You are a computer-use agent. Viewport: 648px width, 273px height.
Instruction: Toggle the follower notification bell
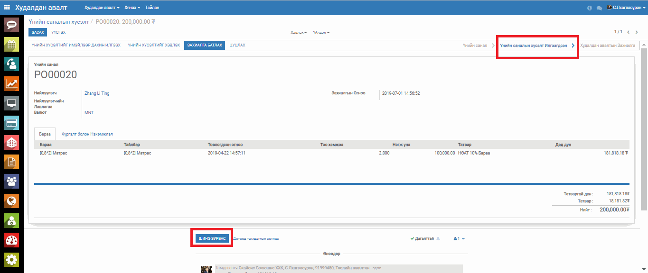tap(438, 239)
